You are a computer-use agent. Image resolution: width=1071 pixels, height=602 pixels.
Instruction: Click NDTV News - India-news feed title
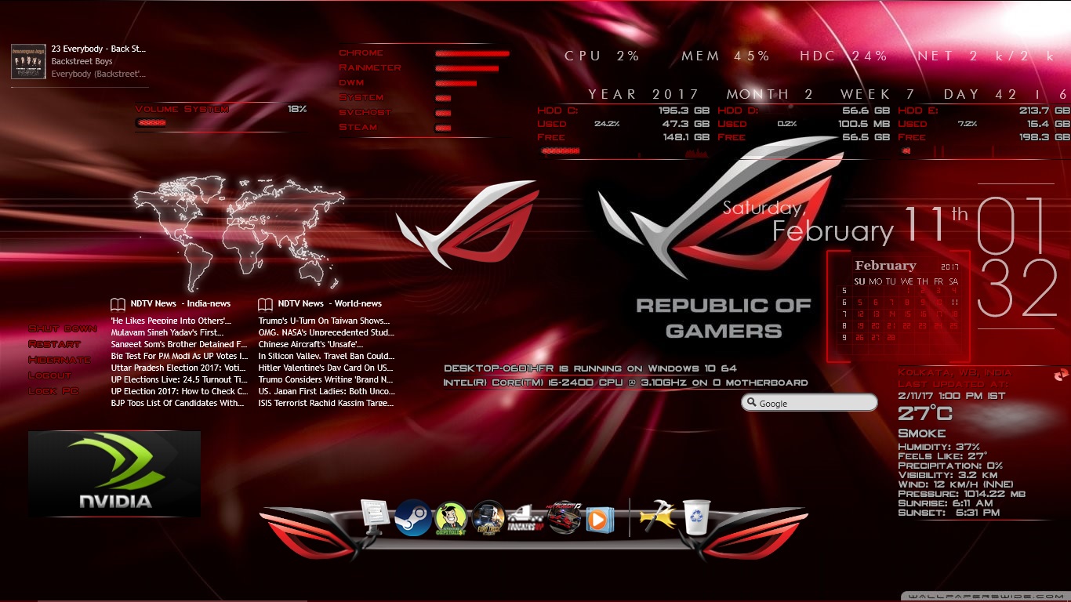pyautogui.click(x=180, y=303)
